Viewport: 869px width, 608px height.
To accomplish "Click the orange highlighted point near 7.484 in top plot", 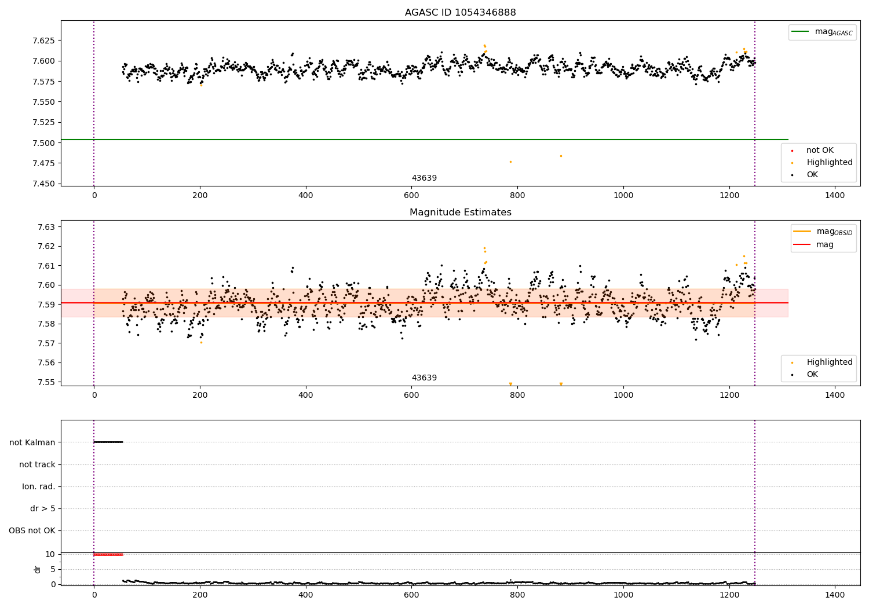I will 561,156.
